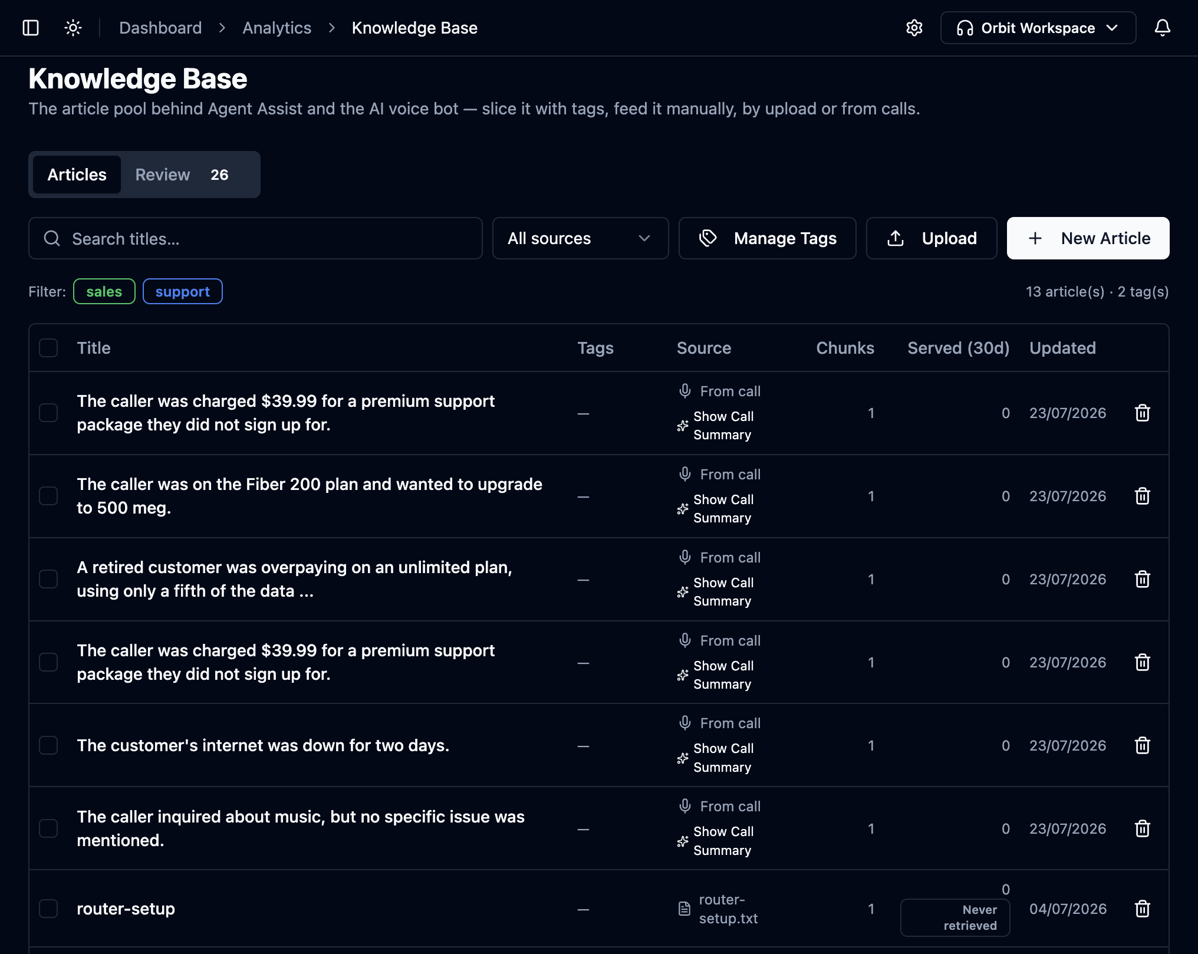1198x954 pixels.
Task: Click the router-setup.txt source file
Action: click(x=728, y=909)
